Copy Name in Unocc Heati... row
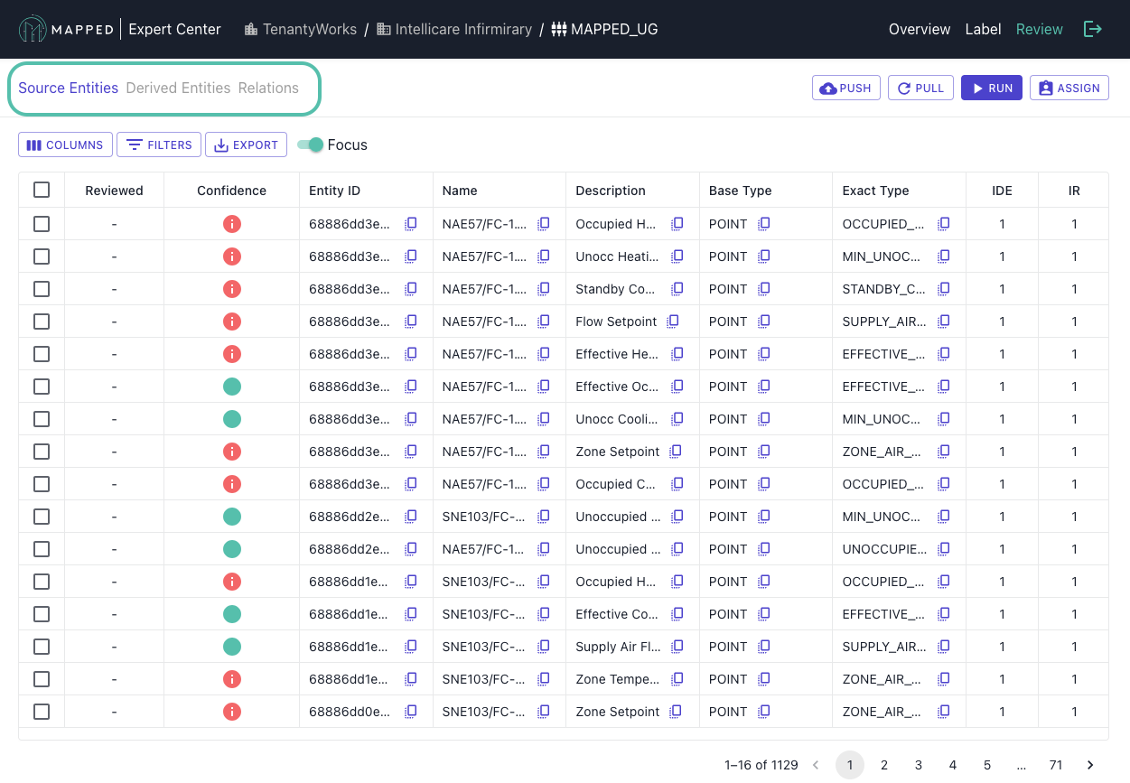This screenshot has width=1130, height=783. click(x=544, y=256)
